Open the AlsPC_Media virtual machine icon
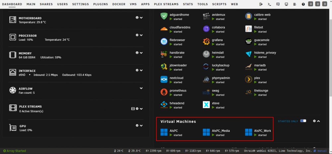332x154 pixels. coord(206,132)
